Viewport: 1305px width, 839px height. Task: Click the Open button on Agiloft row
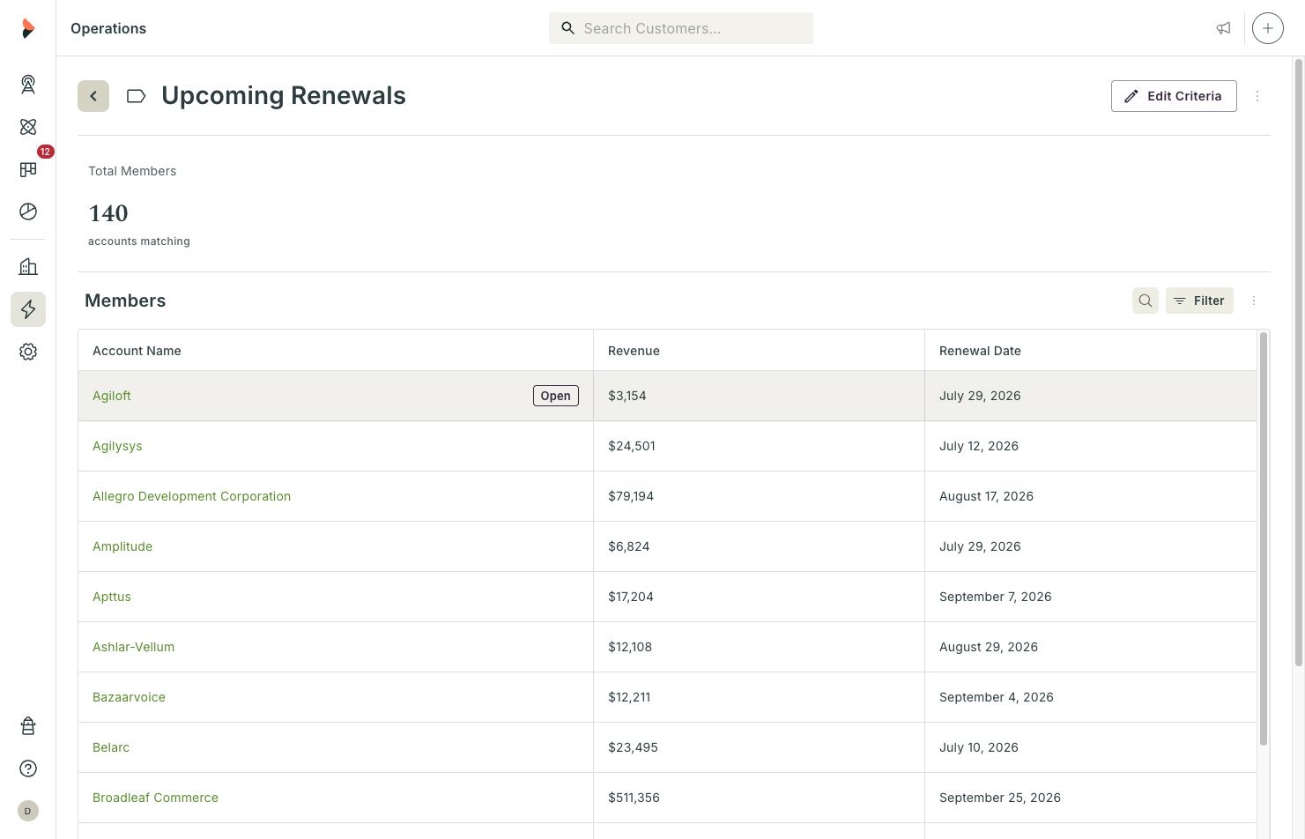(556, 396)
